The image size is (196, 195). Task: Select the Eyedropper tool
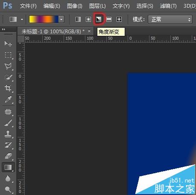point(8,99)
